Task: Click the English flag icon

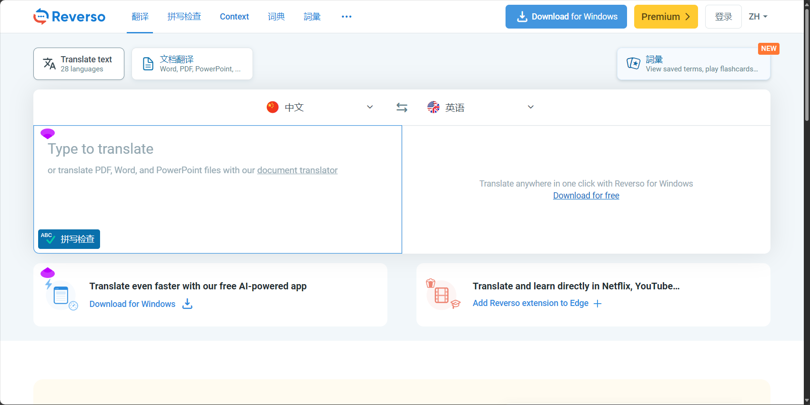Action: [x=434, y=107]
